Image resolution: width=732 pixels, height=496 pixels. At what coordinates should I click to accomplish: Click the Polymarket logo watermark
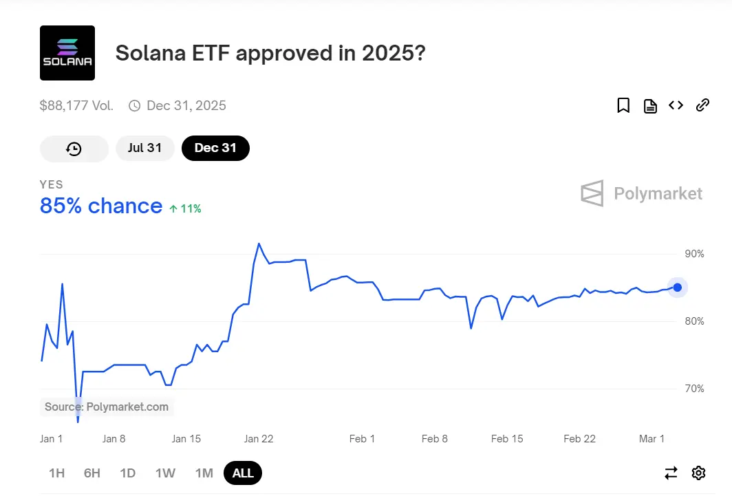click(x=642, y=193)
